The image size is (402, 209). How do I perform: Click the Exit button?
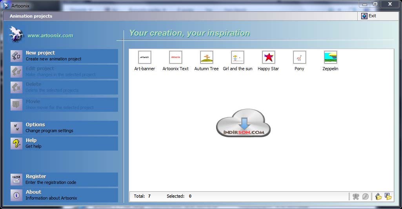[x=369, y=16]
